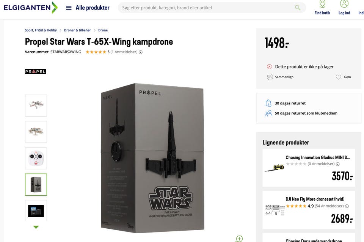Screen dimensions: 364x242
Task: Zoom the product image with magnifier
Action: pos(239,239)
